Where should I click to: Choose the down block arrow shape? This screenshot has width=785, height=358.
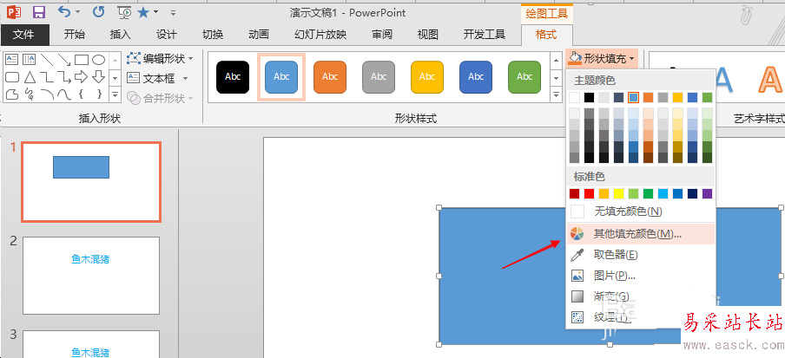[99, 77]
